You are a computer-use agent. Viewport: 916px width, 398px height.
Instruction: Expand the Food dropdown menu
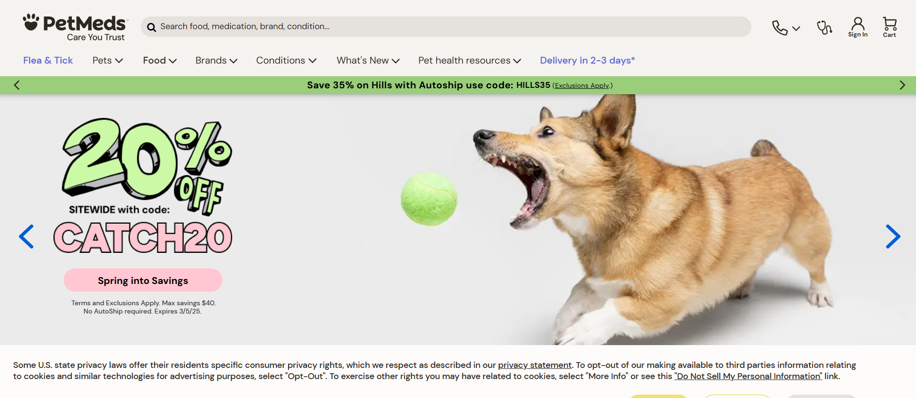coord(160,61)
